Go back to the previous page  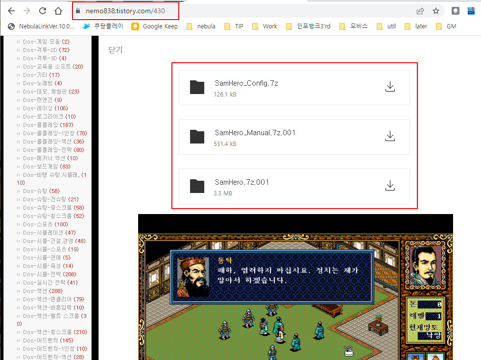[x=11, y=11]
